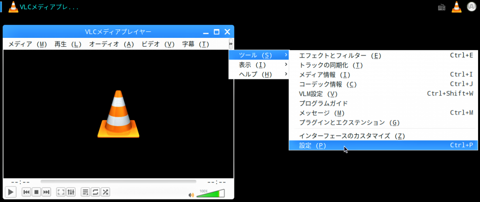Screen dimensions: 480x202
Task: Open the keyboard tray icon
Action: coord(442,7)
